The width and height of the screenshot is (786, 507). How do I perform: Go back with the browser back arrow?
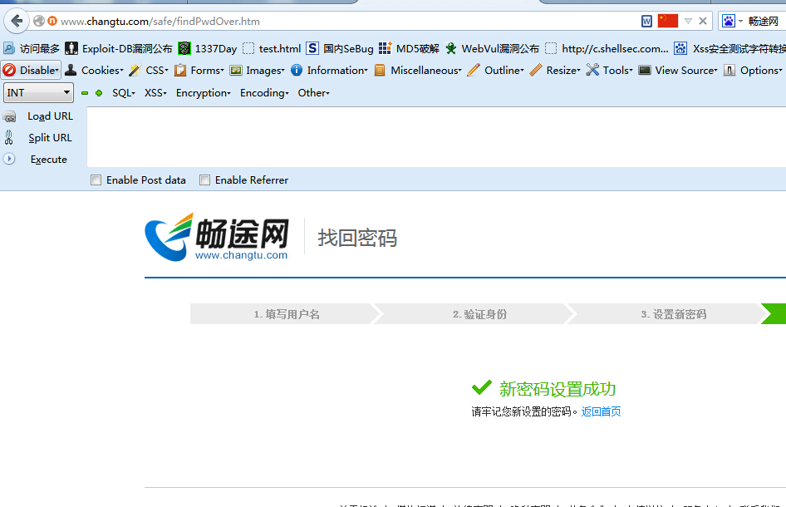tap(17, 21)
